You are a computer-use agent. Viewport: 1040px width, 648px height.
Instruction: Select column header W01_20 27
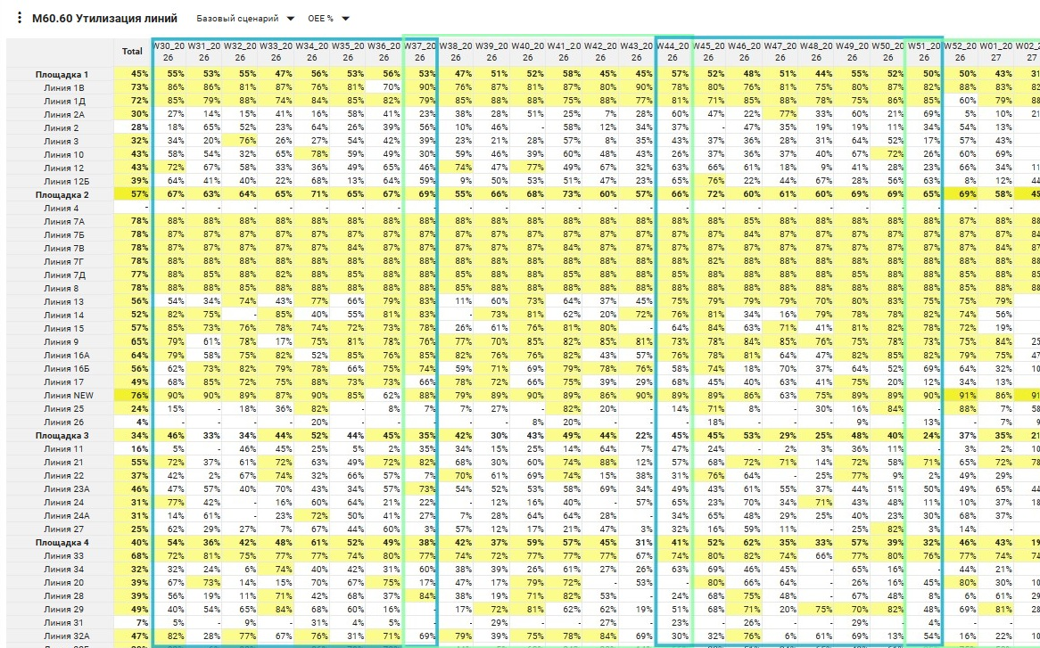[x=995, y=52]
